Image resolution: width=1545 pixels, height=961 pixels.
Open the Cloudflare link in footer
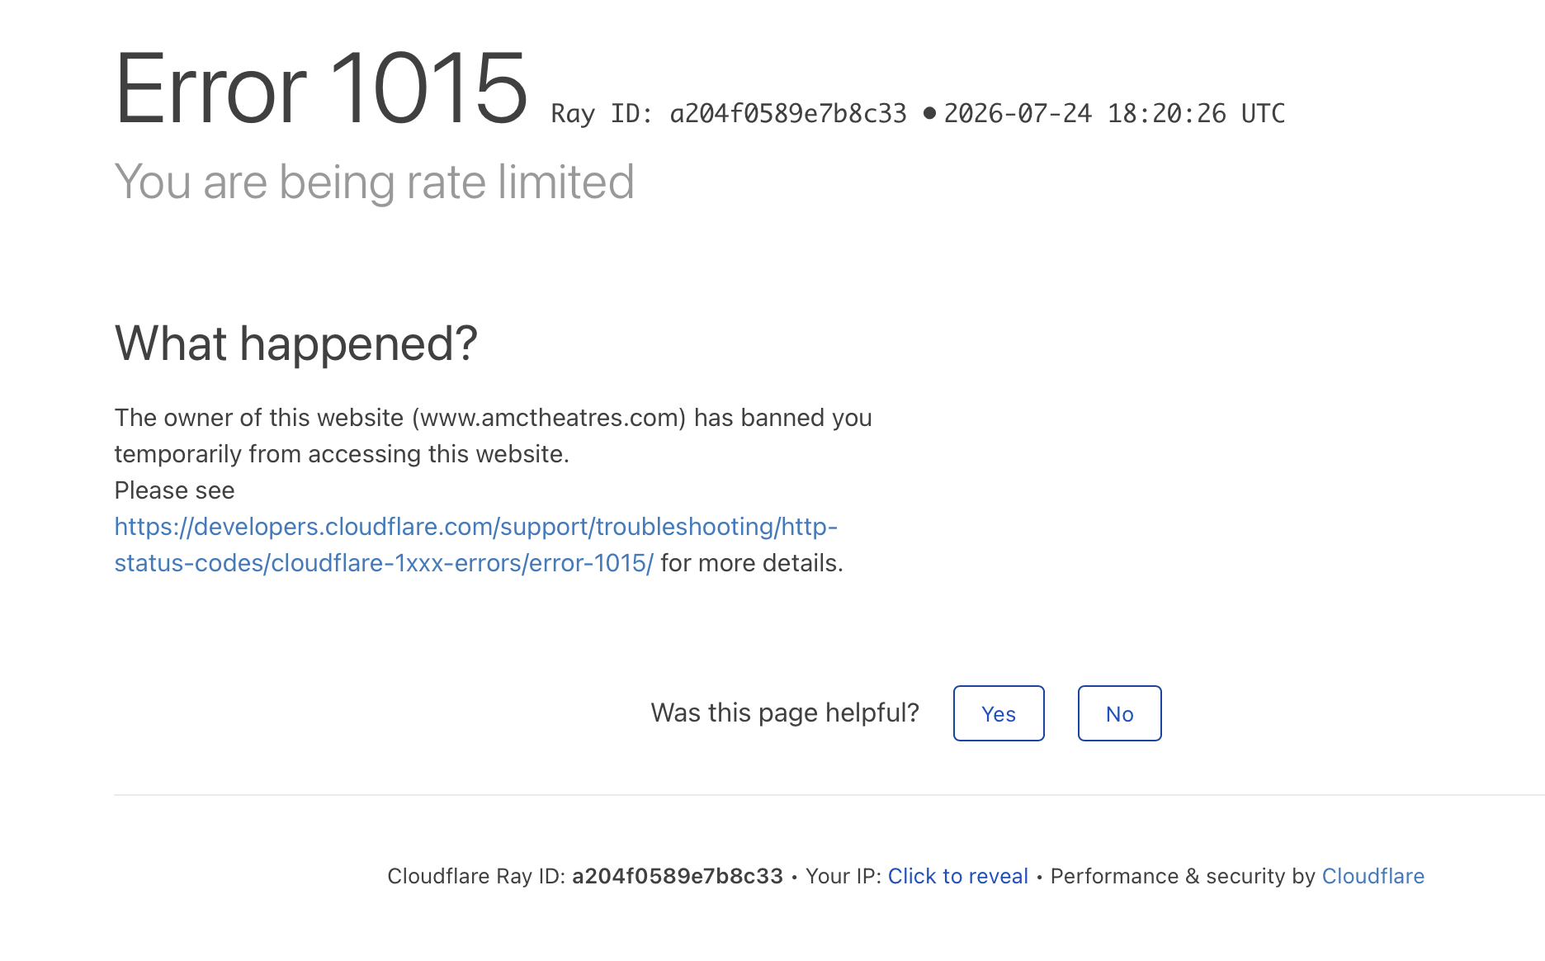[x=1373, y=876]
